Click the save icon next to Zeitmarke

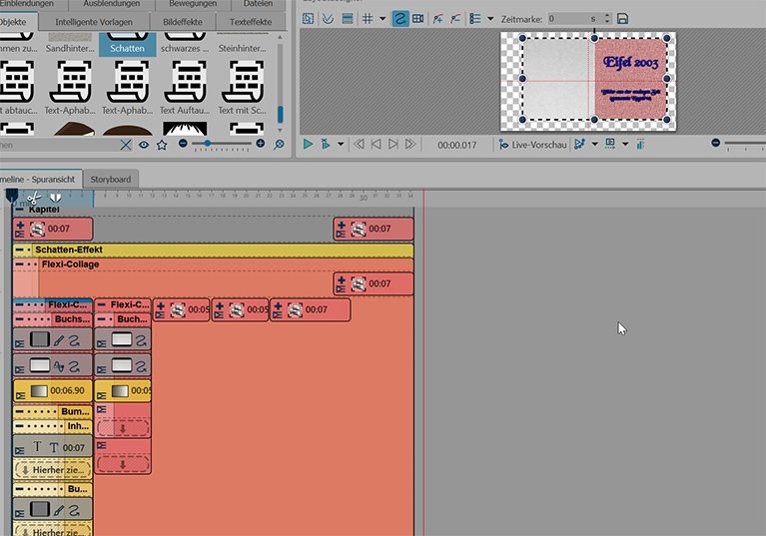click(623, 18)
